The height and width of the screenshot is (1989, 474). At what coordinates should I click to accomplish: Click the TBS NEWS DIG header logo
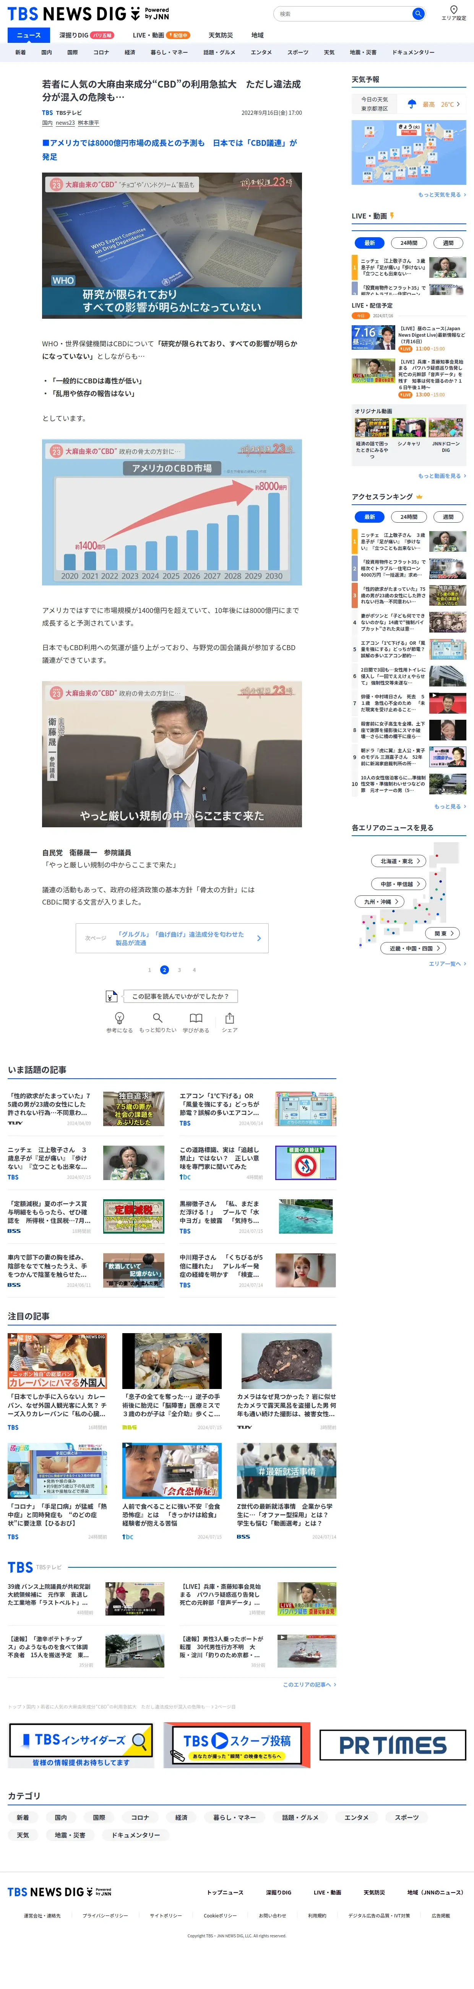pyautogui.click(x=88, y=14)
